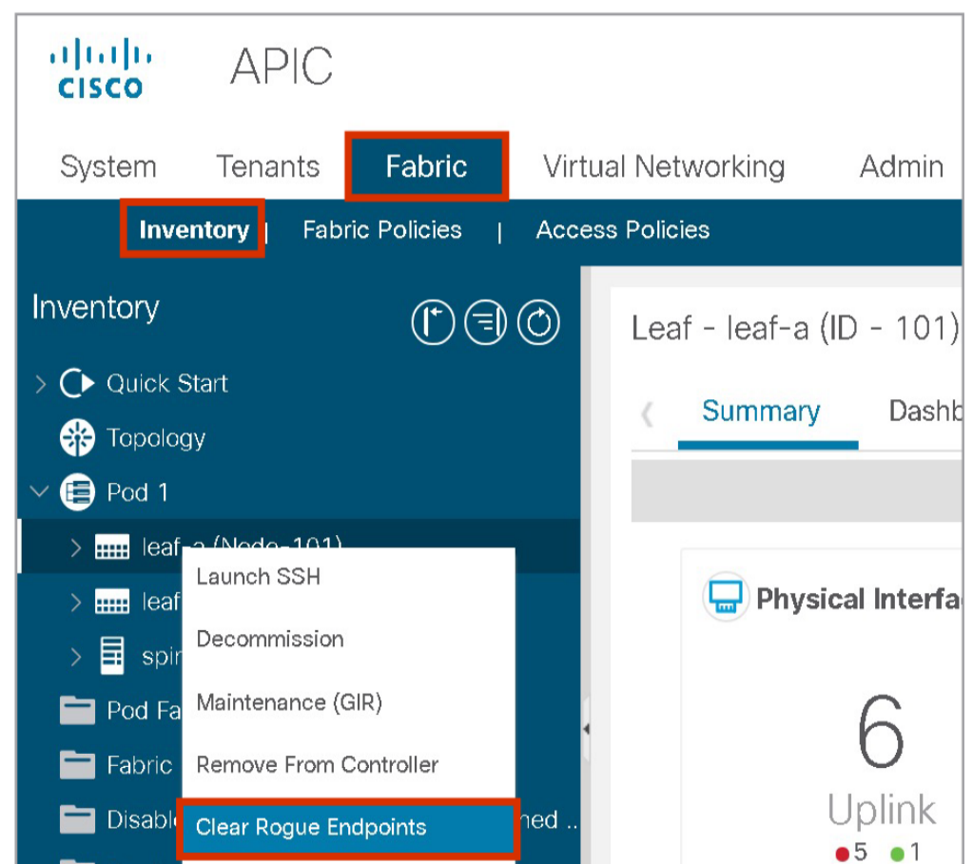Expand the leaf-a Node-101 chevron
973x864 pixels.
(x=76, y=547)
